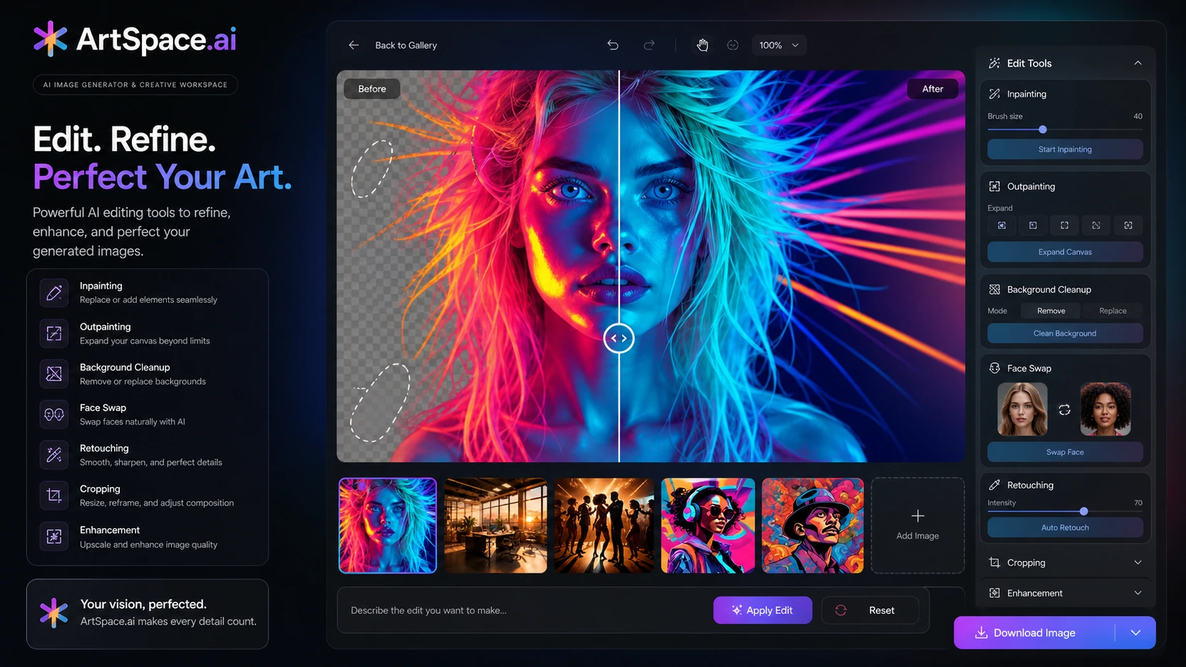Click the After label on the image
The image size is (1186, 667).
(933, 89)
